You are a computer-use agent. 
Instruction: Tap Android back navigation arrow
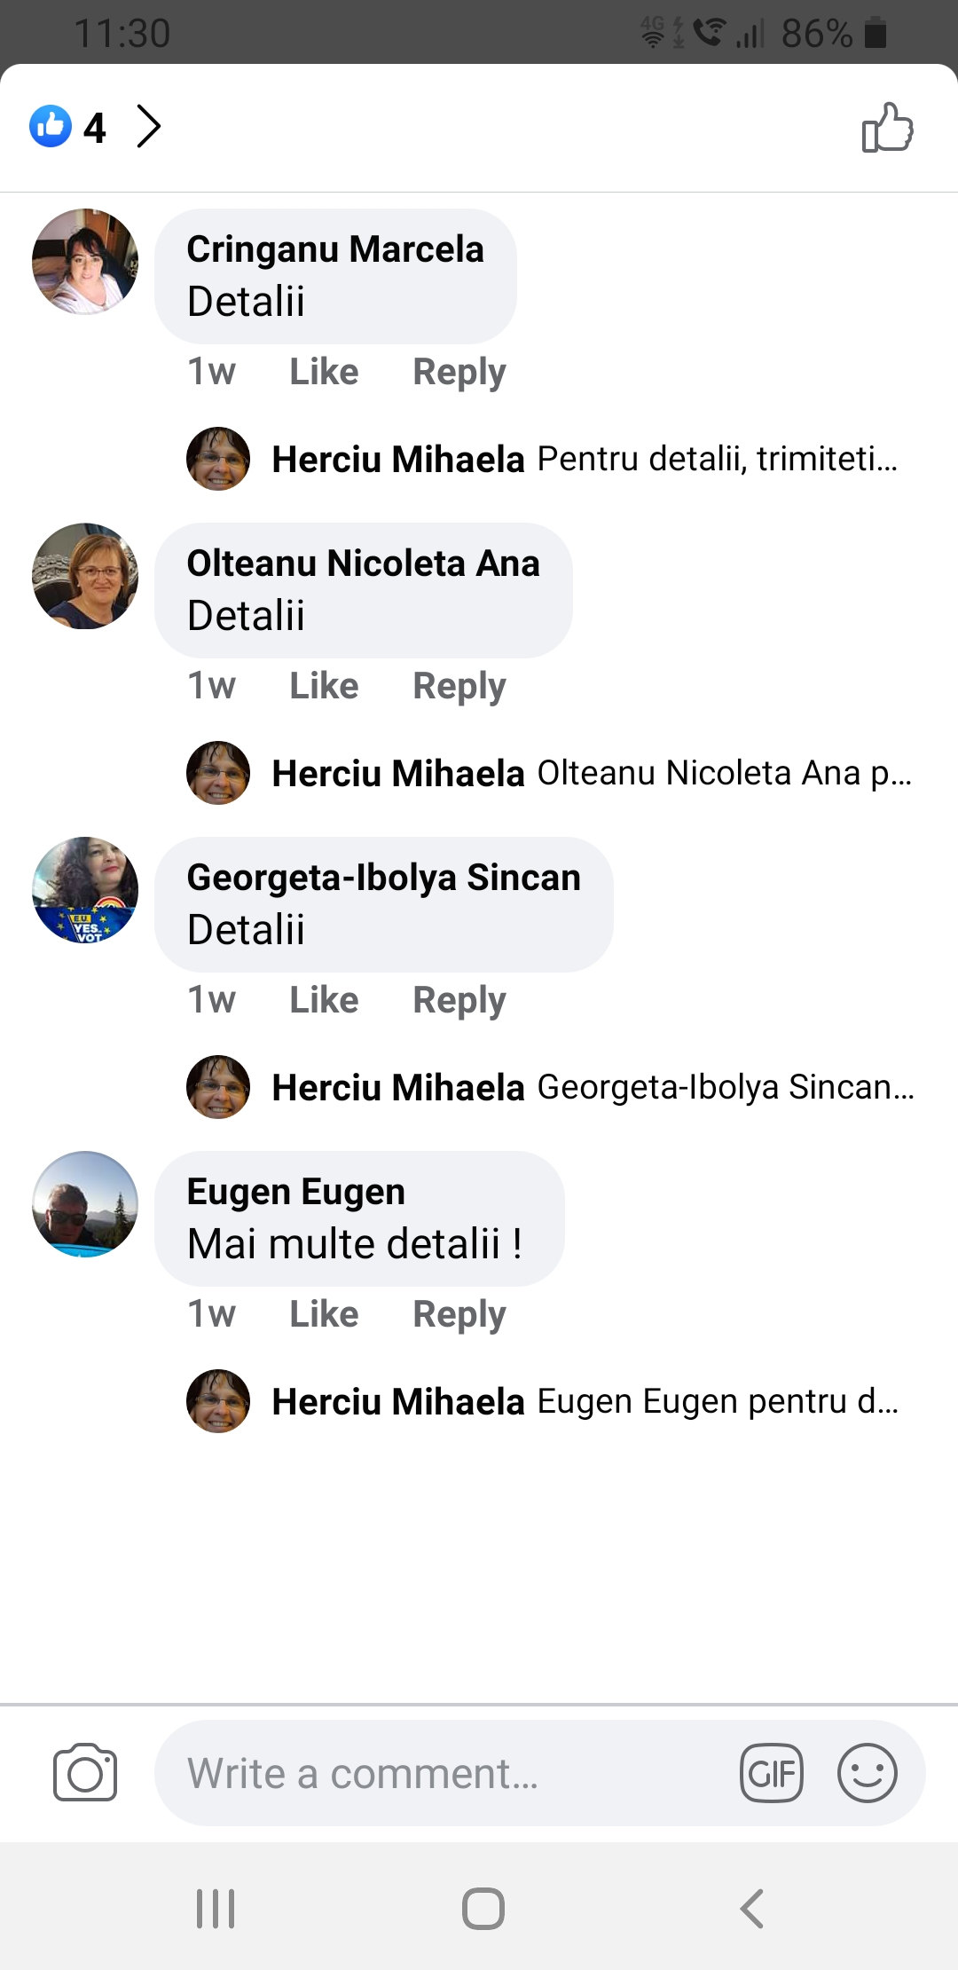tap(752, 1908)
